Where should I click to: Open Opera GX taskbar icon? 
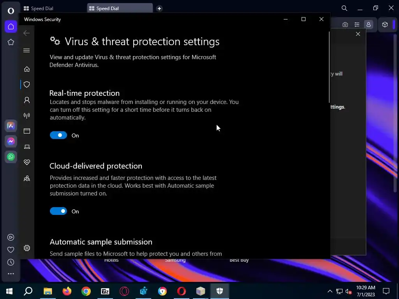point(124,291)
